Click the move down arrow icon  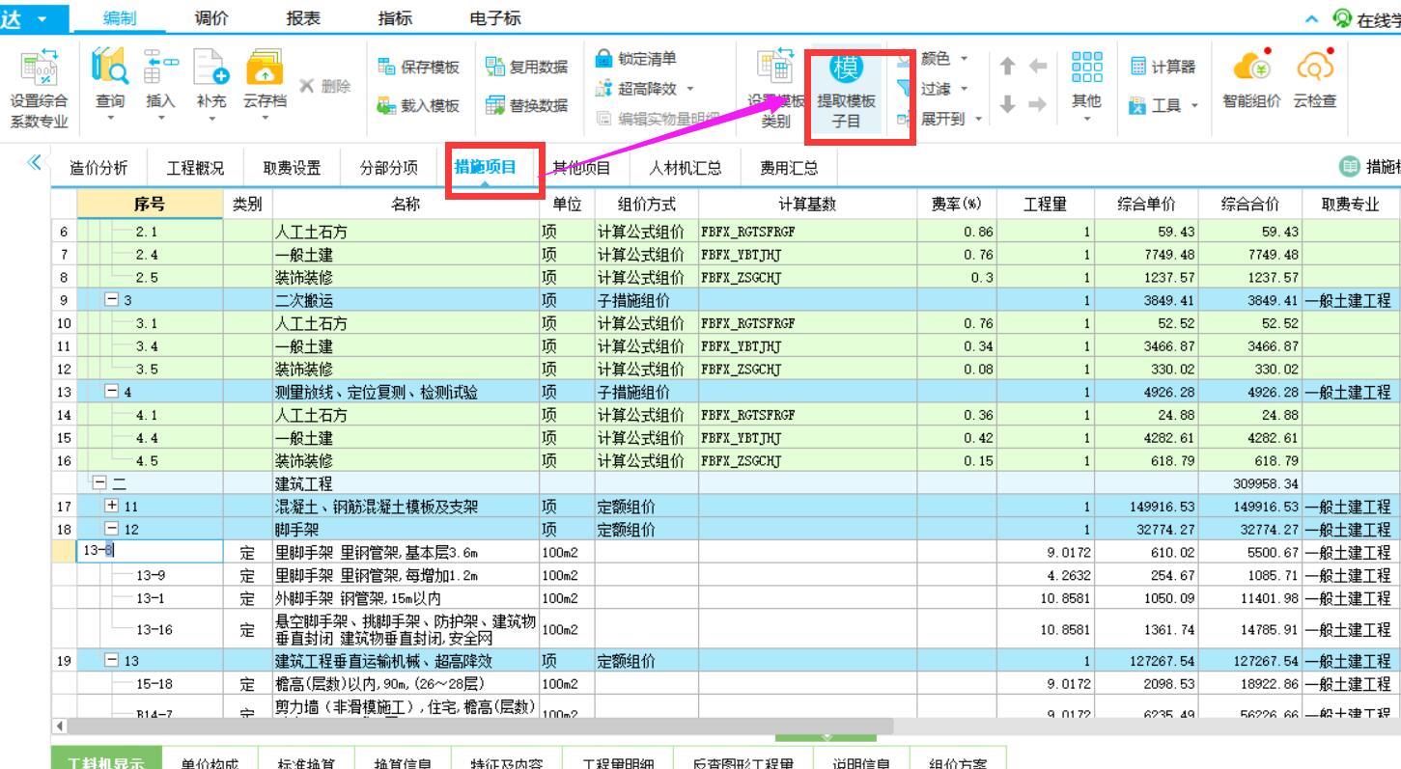pyautogui.click(x=1008, y=105)
